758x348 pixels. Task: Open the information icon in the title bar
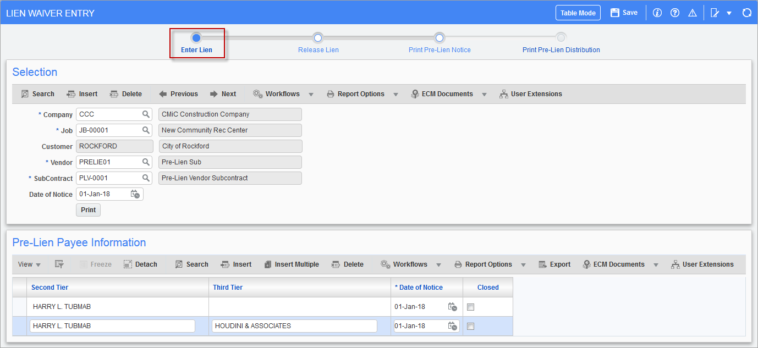point(657,13)
